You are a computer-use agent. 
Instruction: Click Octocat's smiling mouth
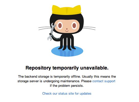click(x=67, y=31)
